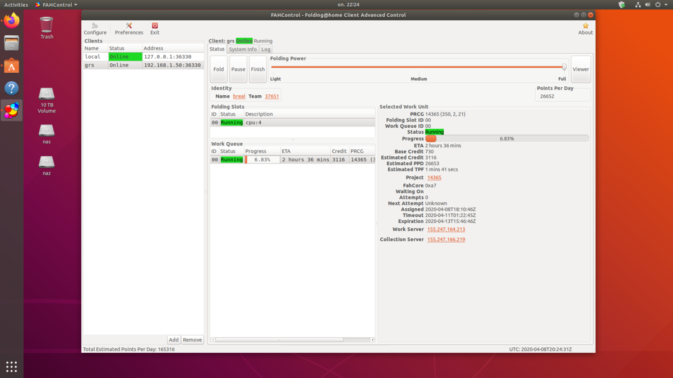Open work server 155.247.164.213 link
Image resolution: width=673 pixels, height=378 pixels.
[446, 230]
